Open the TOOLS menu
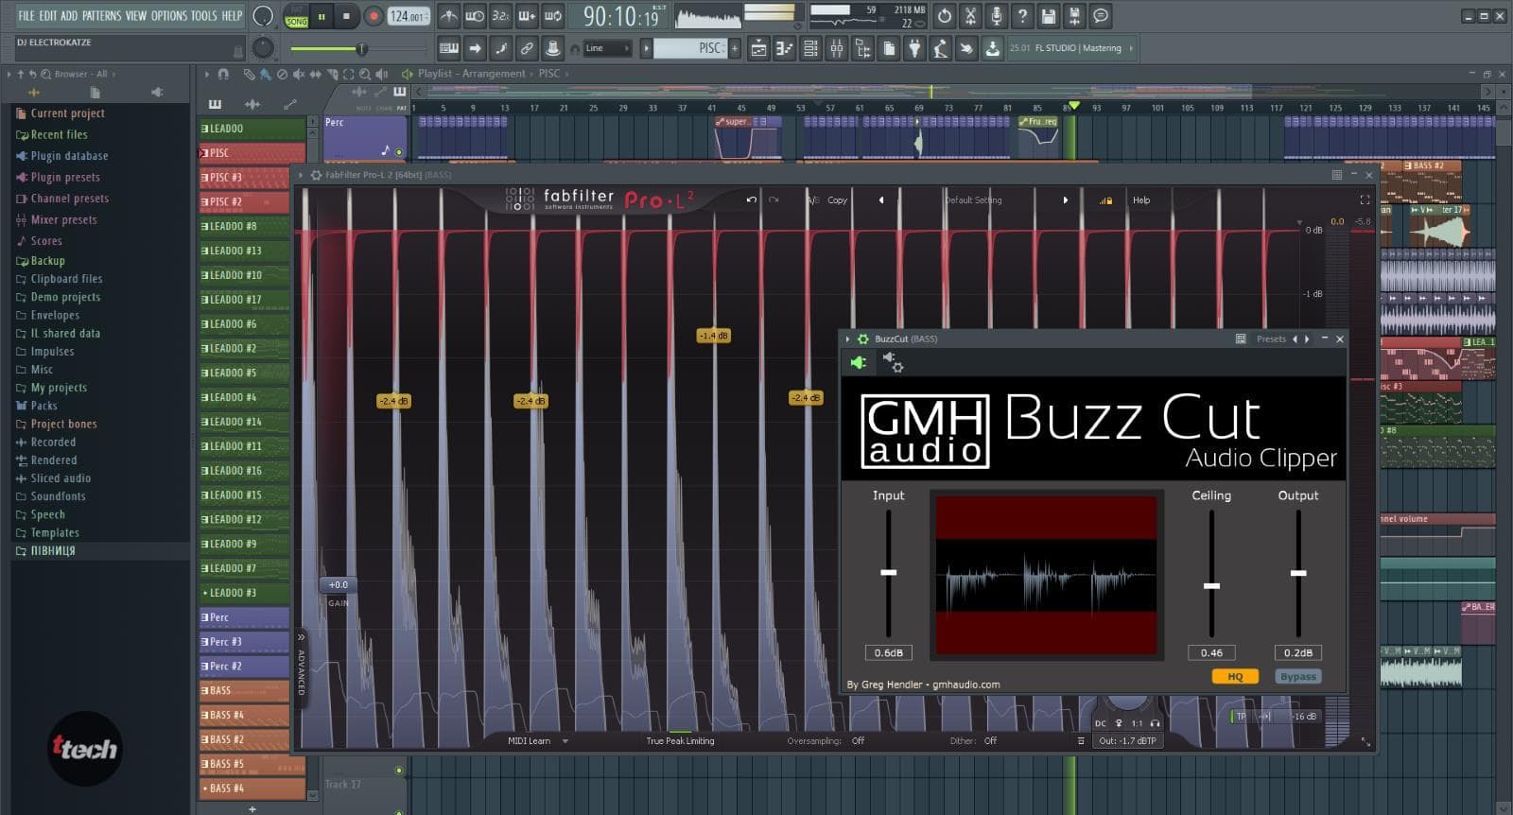This screenshot has width=1513, height=815. point(203,16)
